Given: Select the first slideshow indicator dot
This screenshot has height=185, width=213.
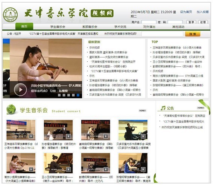Looking at the screenshot, I should pos(59,95).
